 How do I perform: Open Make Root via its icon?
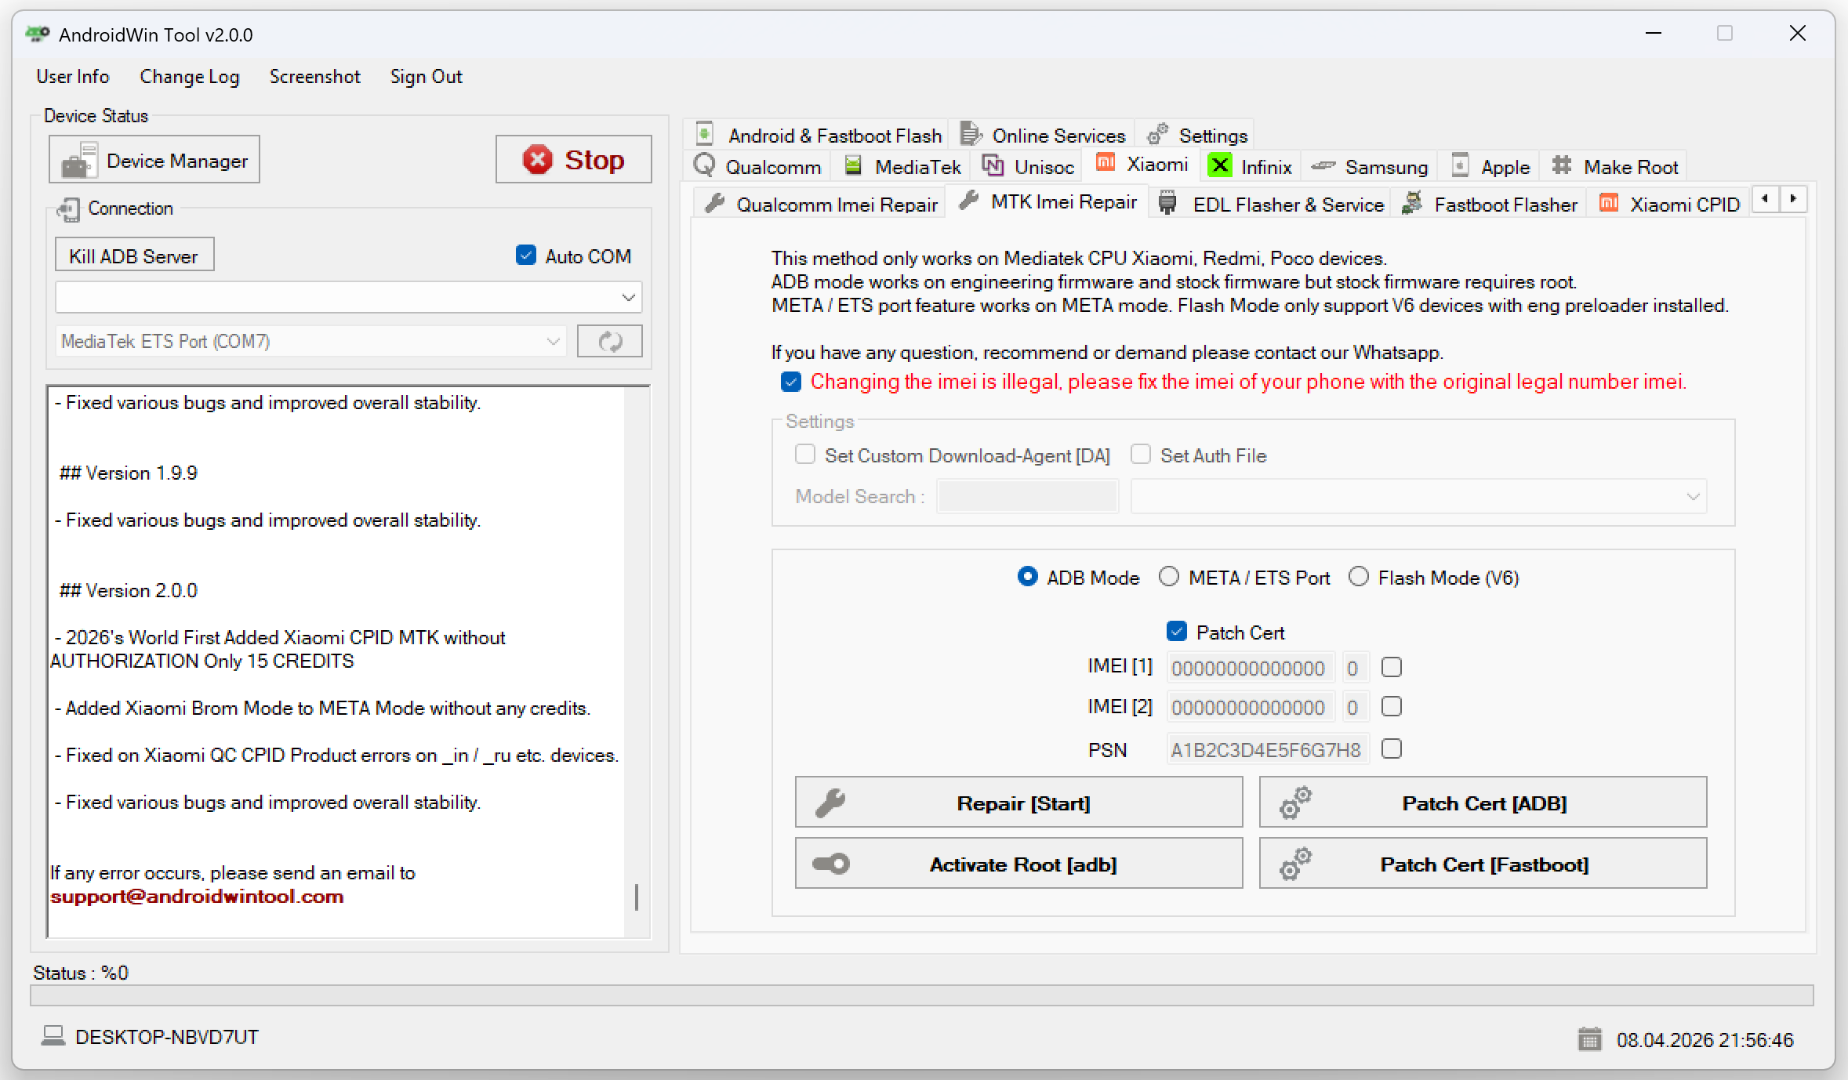[x=1562, y=165]
